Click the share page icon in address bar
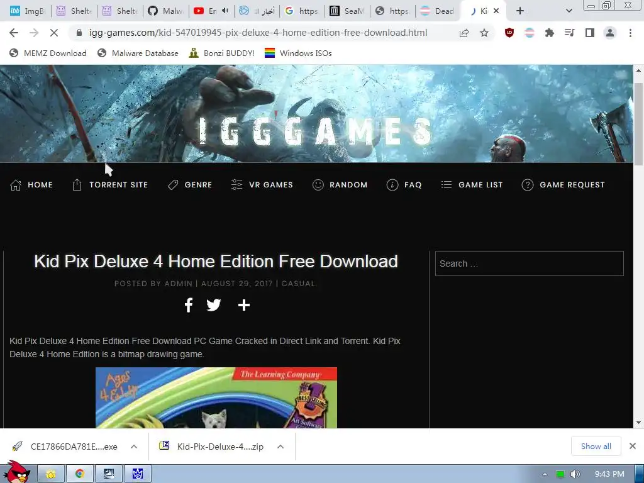 pyautogui.click(x=464, y=33)
